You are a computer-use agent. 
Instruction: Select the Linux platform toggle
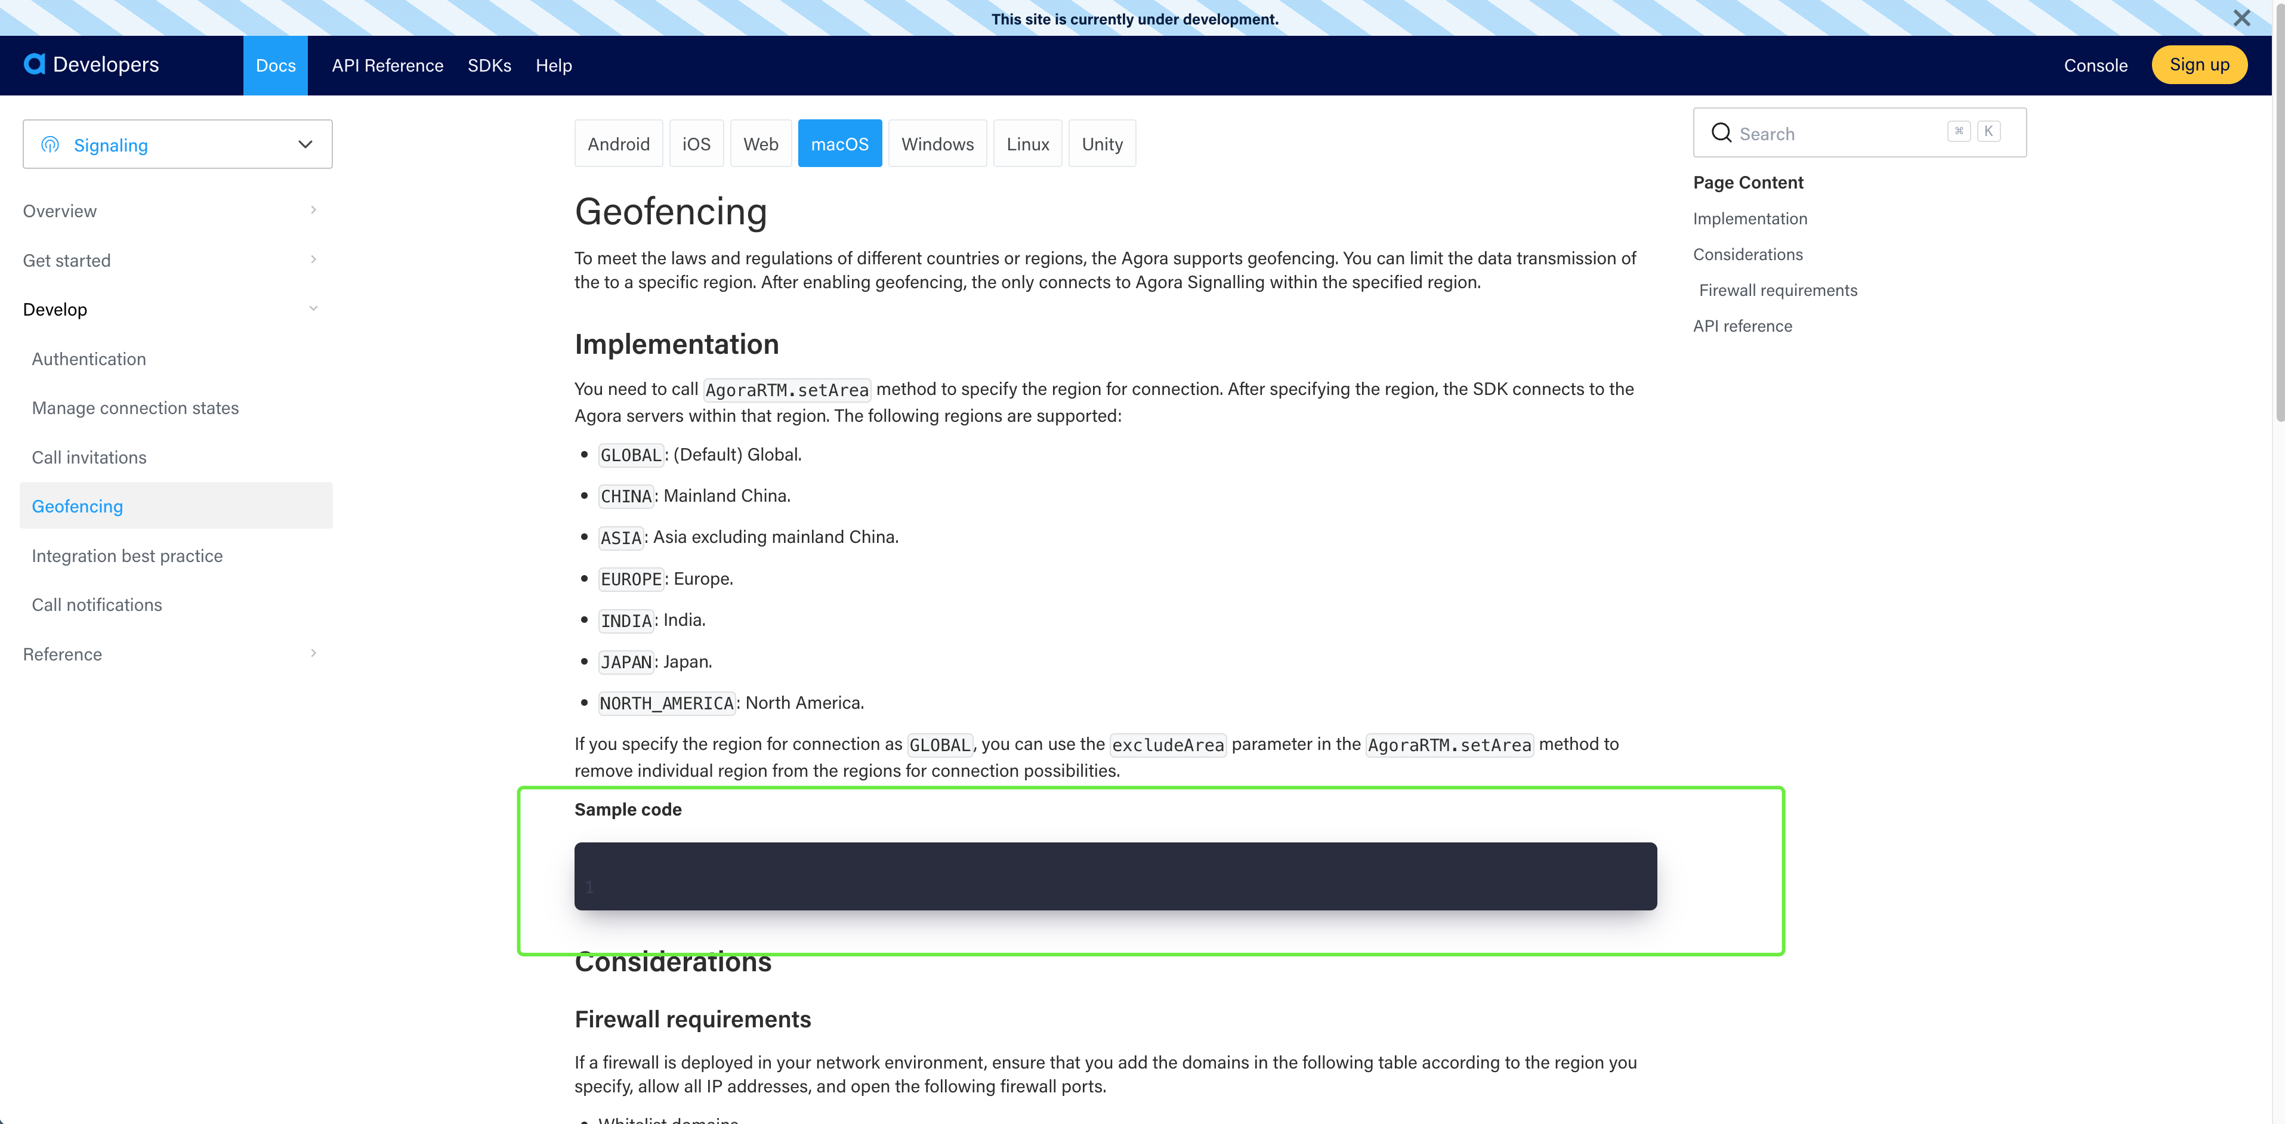(x=1027, y=143)
